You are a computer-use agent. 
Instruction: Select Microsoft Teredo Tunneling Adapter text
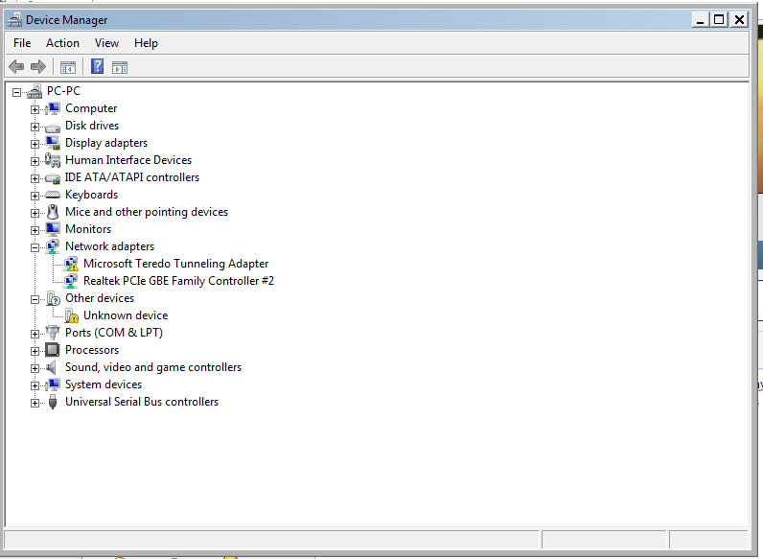click(175, 264)
